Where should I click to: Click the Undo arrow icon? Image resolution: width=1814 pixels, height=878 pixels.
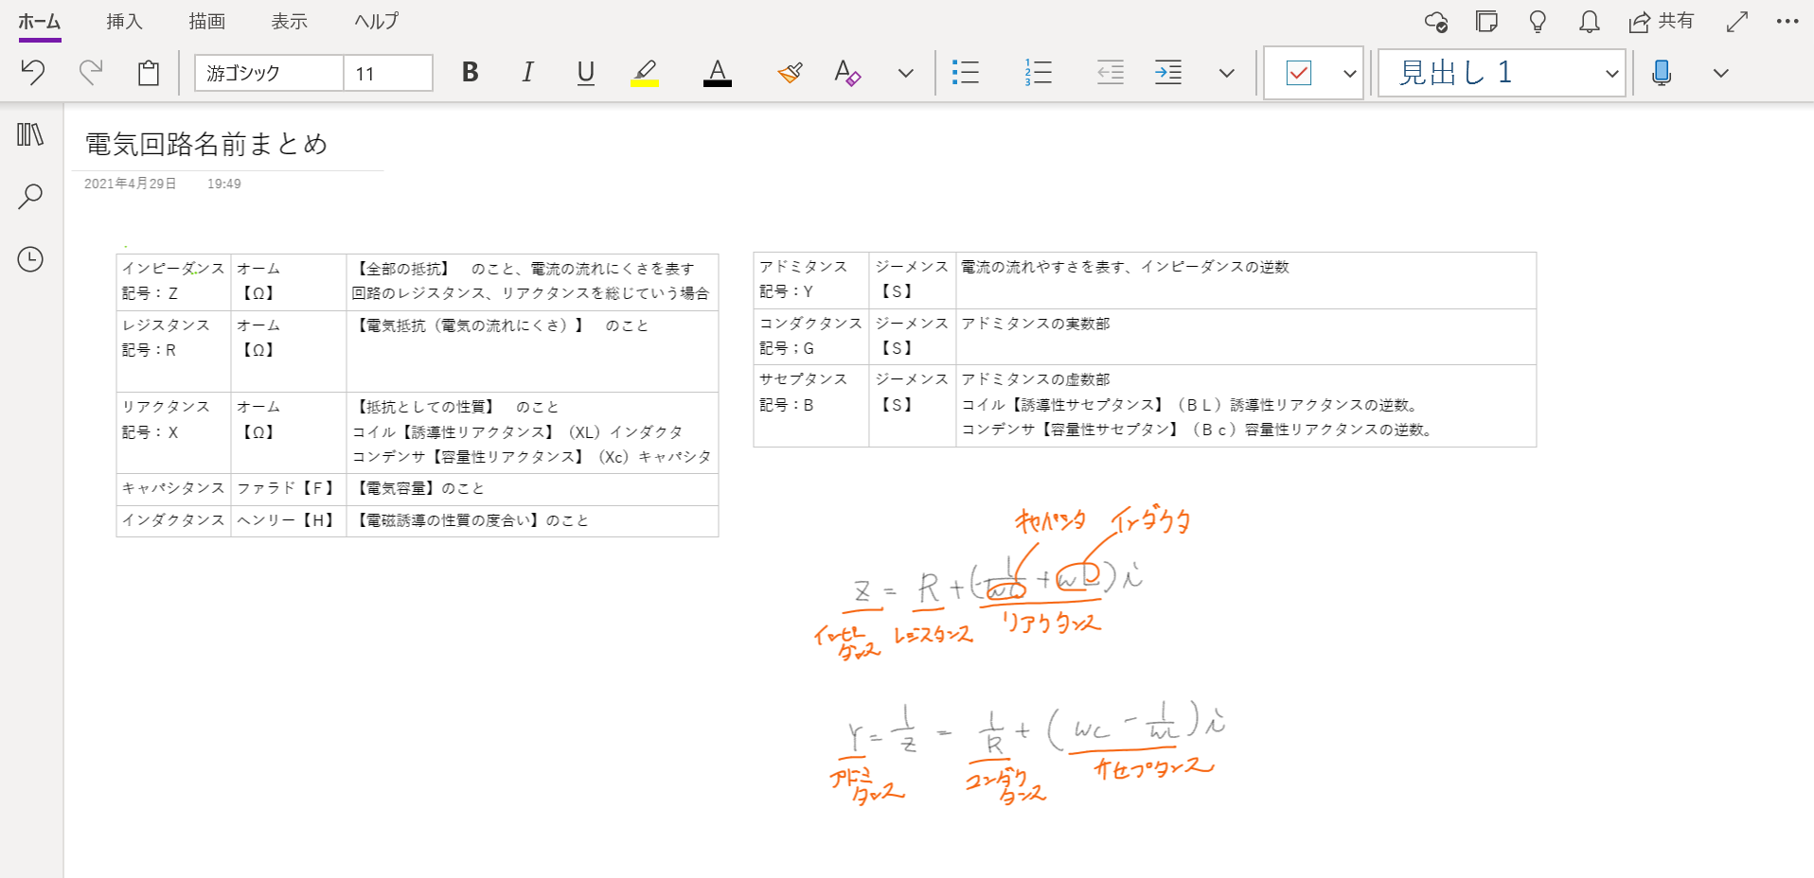33,73
